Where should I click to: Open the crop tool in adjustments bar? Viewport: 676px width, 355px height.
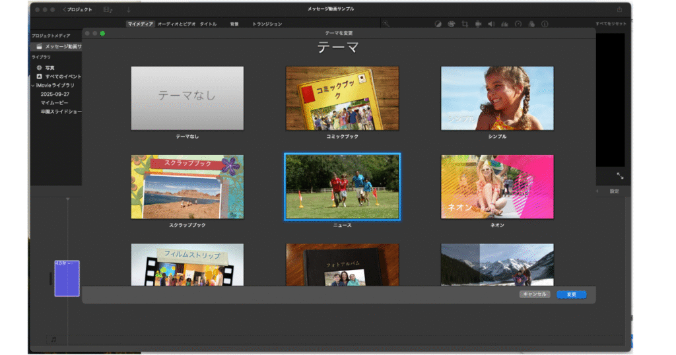tap(464, 24)
